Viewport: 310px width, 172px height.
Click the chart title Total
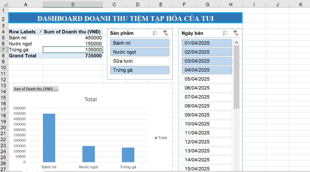[91, 99]
